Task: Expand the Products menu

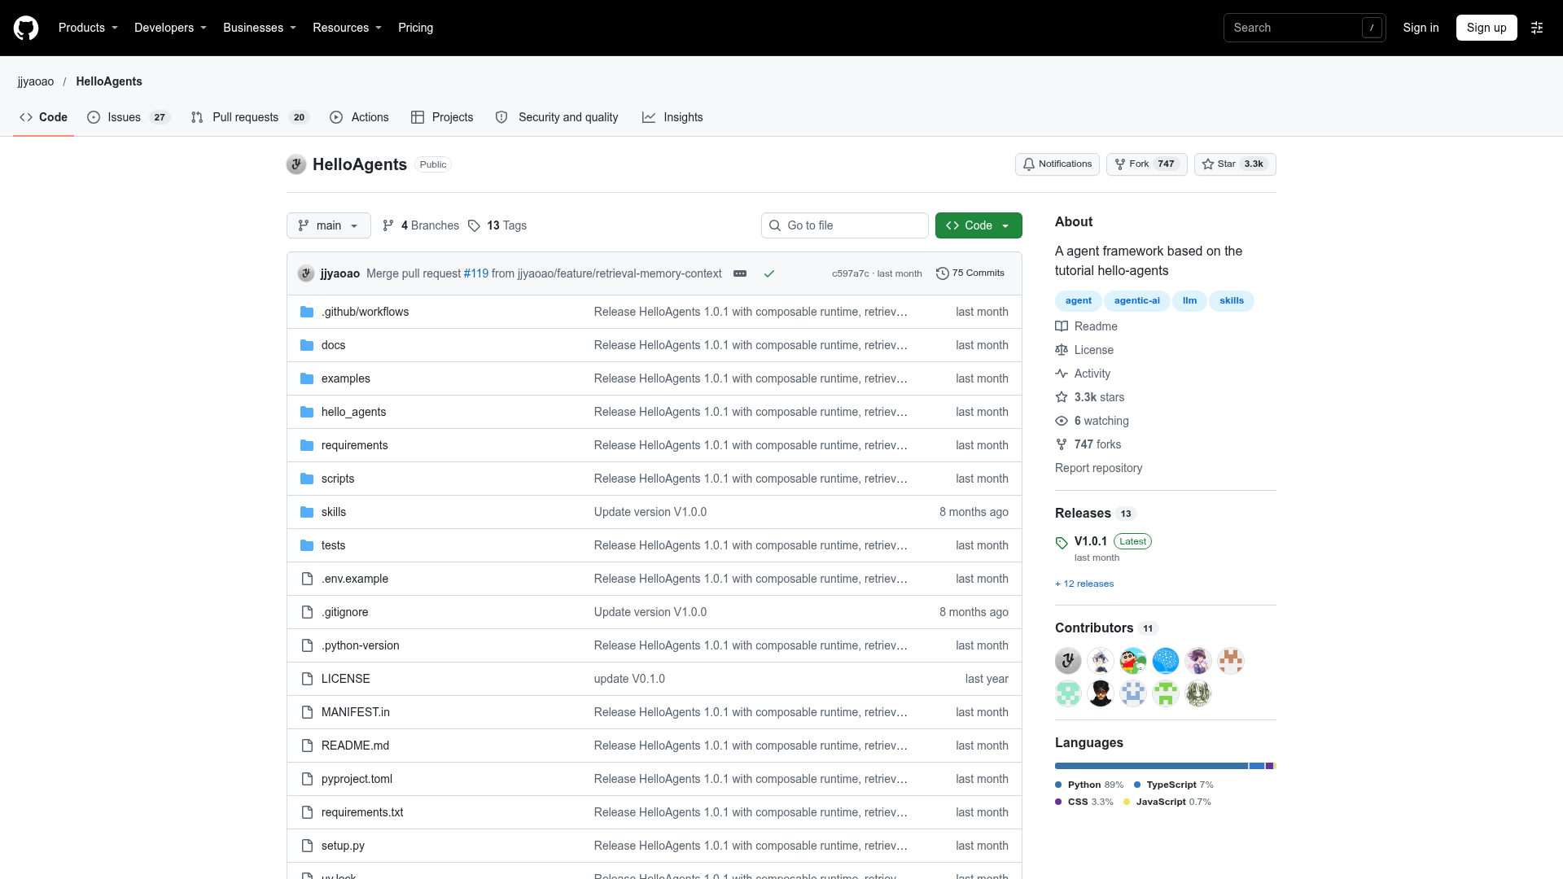Action: tap(88, 28)
